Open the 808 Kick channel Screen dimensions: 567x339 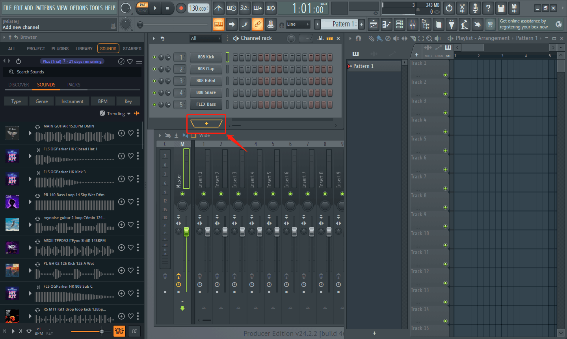click(x=206, y=57)
